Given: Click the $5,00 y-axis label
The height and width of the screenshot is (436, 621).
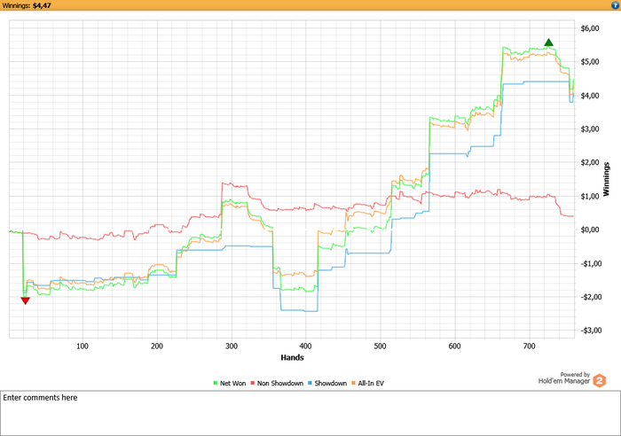Looking at the screenshot, I should coord(590,62).
